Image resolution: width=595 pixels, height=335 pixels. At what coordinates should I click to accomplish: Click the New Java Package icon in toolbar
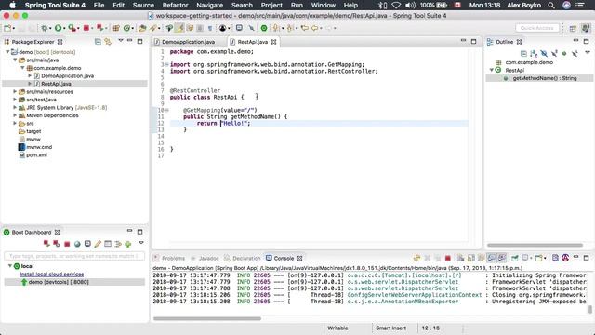coord(116,28)
